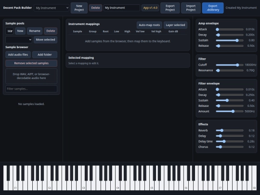The image size is (260, 195).
Task: Click the Group column header
Action: pos(92,31)
